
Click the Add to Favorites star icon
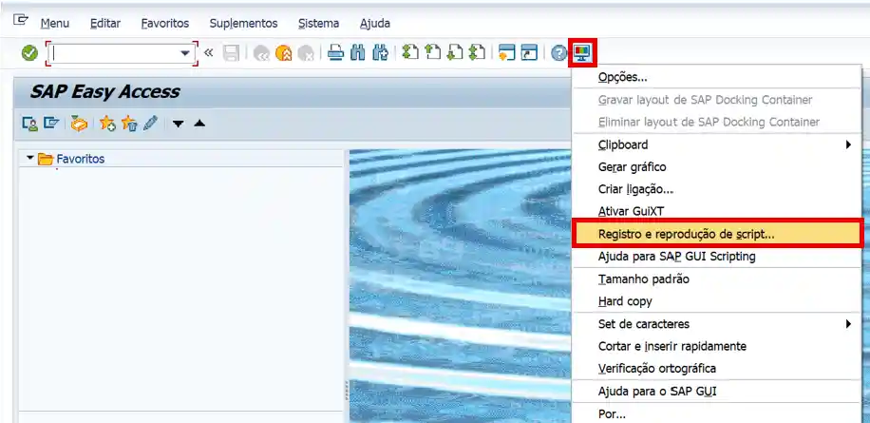click(x=107, y=124)
